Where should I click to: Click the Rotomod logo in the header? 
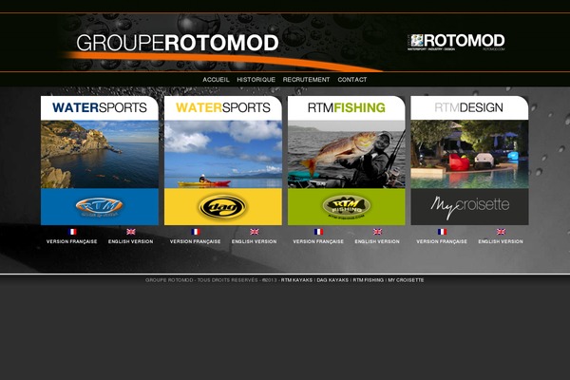point(456,42)
